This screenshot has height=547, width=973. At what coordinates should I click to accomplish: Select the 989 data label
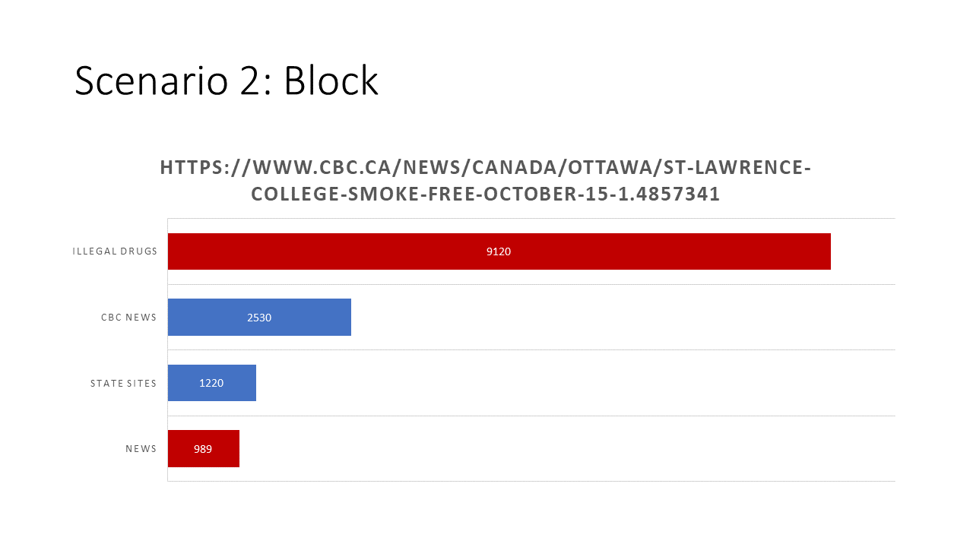203,449
